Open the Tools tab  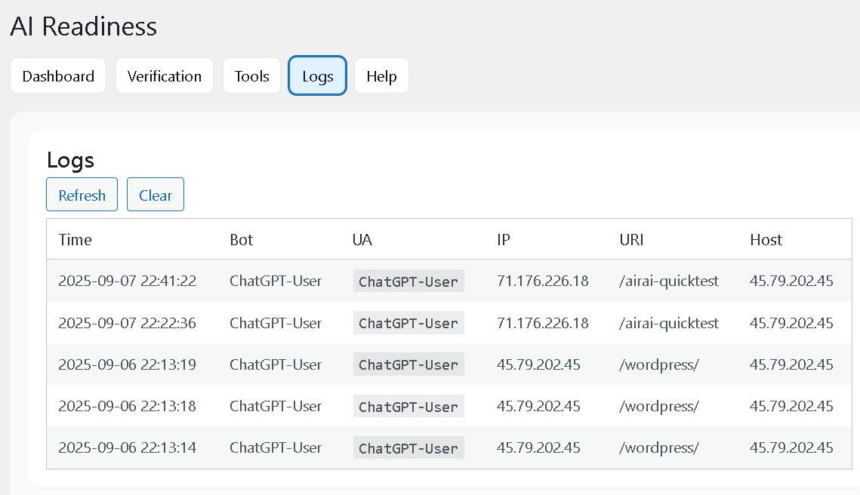click(x=251, y=76)
